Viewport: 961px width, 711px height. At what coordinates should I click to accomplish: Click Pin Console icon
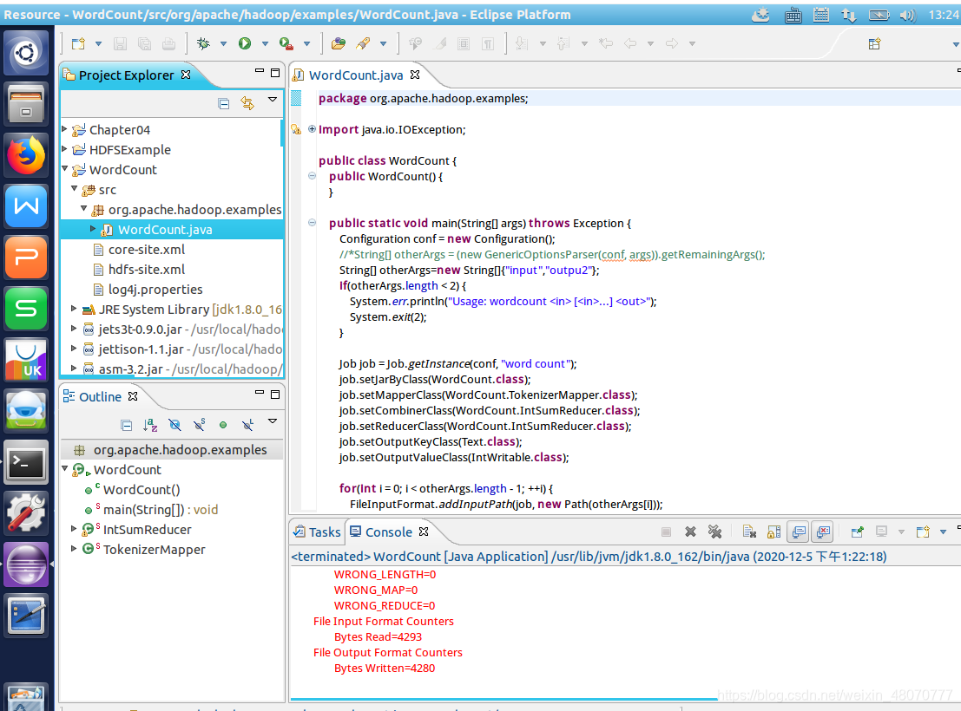click(858, 532)
